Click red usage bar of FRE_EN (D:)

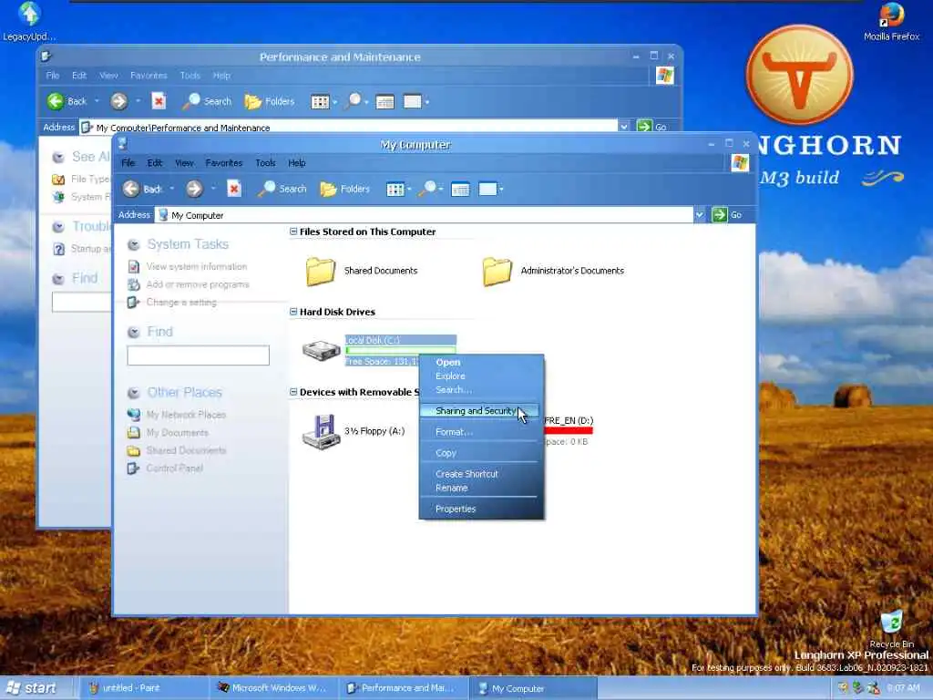[569, 431]
